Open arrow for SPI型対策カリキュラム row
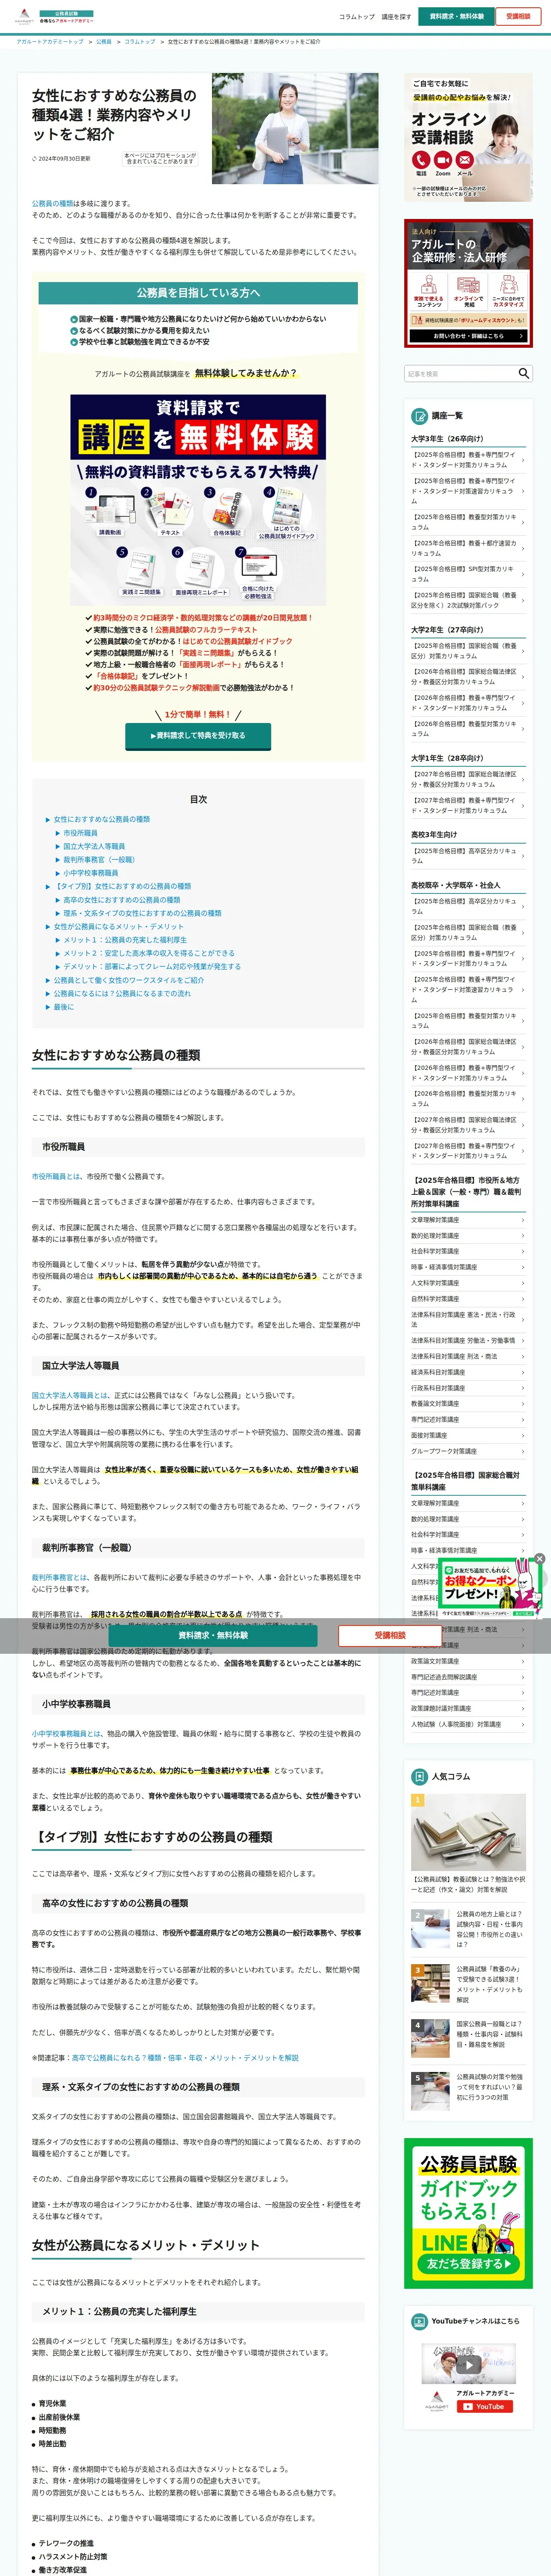The width and height of the screenshot is (551, 2576). 523,574
